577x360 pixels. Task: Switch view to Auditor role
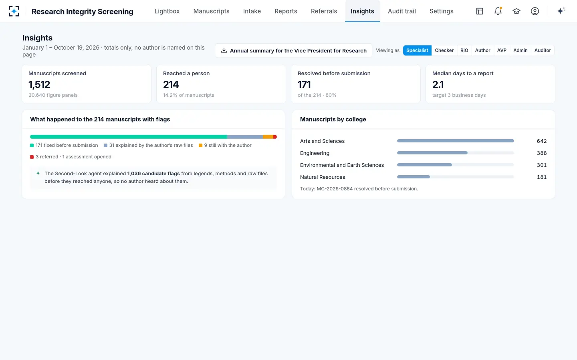543,50
